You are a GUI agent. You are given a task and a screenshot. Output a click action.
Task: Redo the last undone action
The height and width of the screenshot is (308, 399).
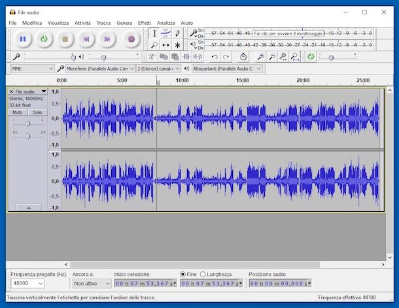(x=226, y=57)
